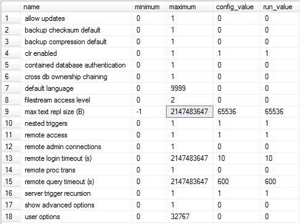Click run_value 0 for user options
Screen dimensions: 300x224
280,217
